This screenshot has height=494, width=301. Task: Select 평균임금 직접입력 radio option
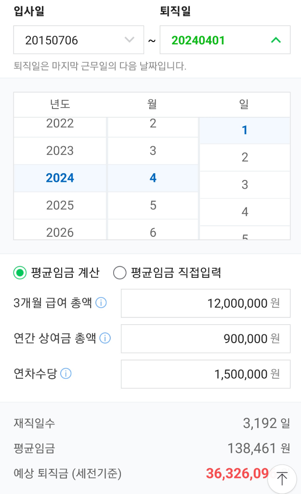(x=119, y=273)
